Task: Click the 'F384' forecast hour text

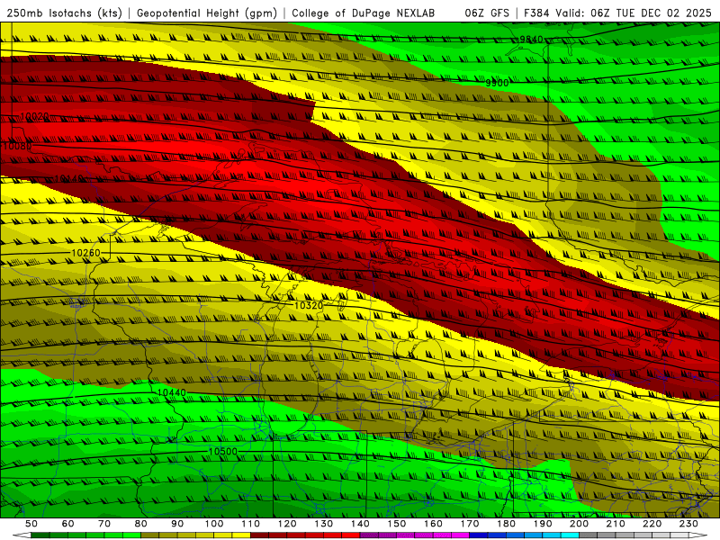Action: pyautogui.click(x=536, y=13)
